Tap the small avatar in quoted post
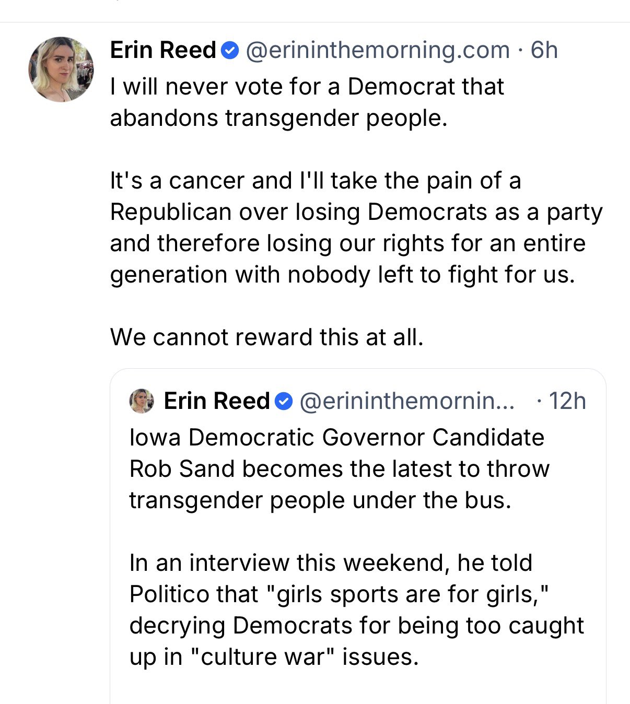This screenshot has width=630, height=704. click(142, 401)
